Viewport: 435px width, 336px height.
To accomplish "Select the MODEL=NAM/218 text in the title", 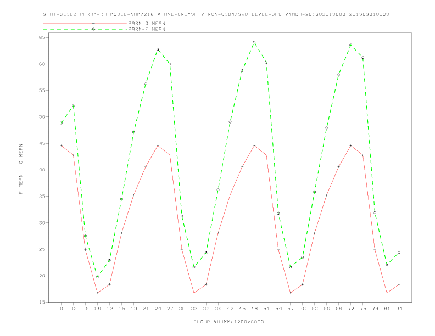I will (x=132, y=14).
